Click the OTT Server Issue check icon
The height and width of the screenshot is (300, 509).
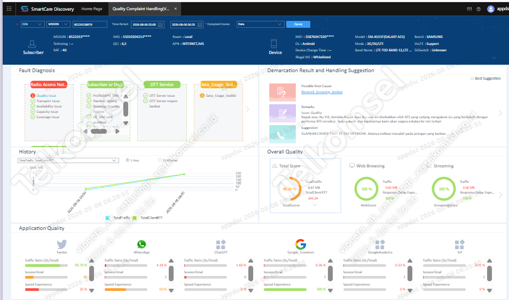click(146, 96)
